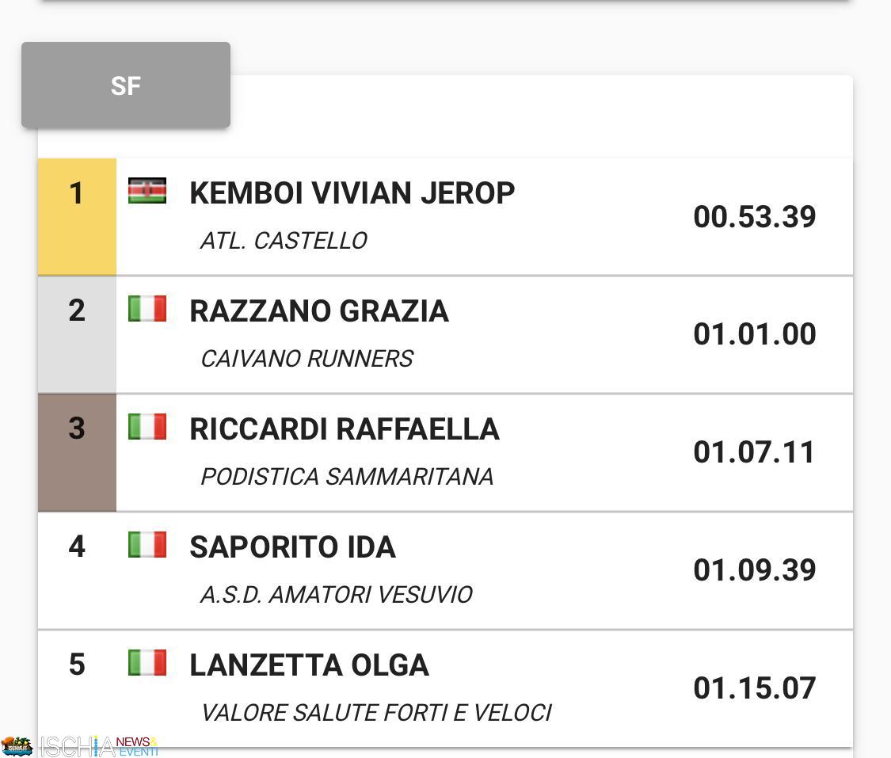Click the silver second-place rank badge
The image size is (891, 758).
tap(77, 335)
